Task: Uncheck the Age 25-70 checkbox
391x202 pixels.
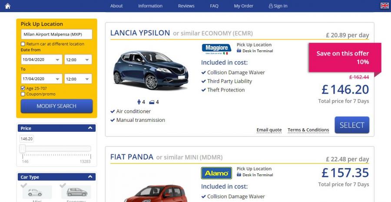Action: pos(23,88)
